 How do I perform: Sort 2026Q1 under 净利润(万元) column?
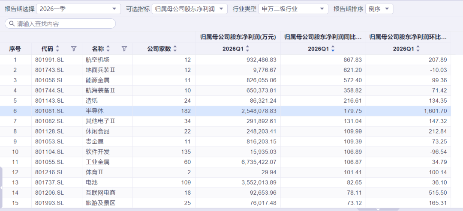point(247,49)
